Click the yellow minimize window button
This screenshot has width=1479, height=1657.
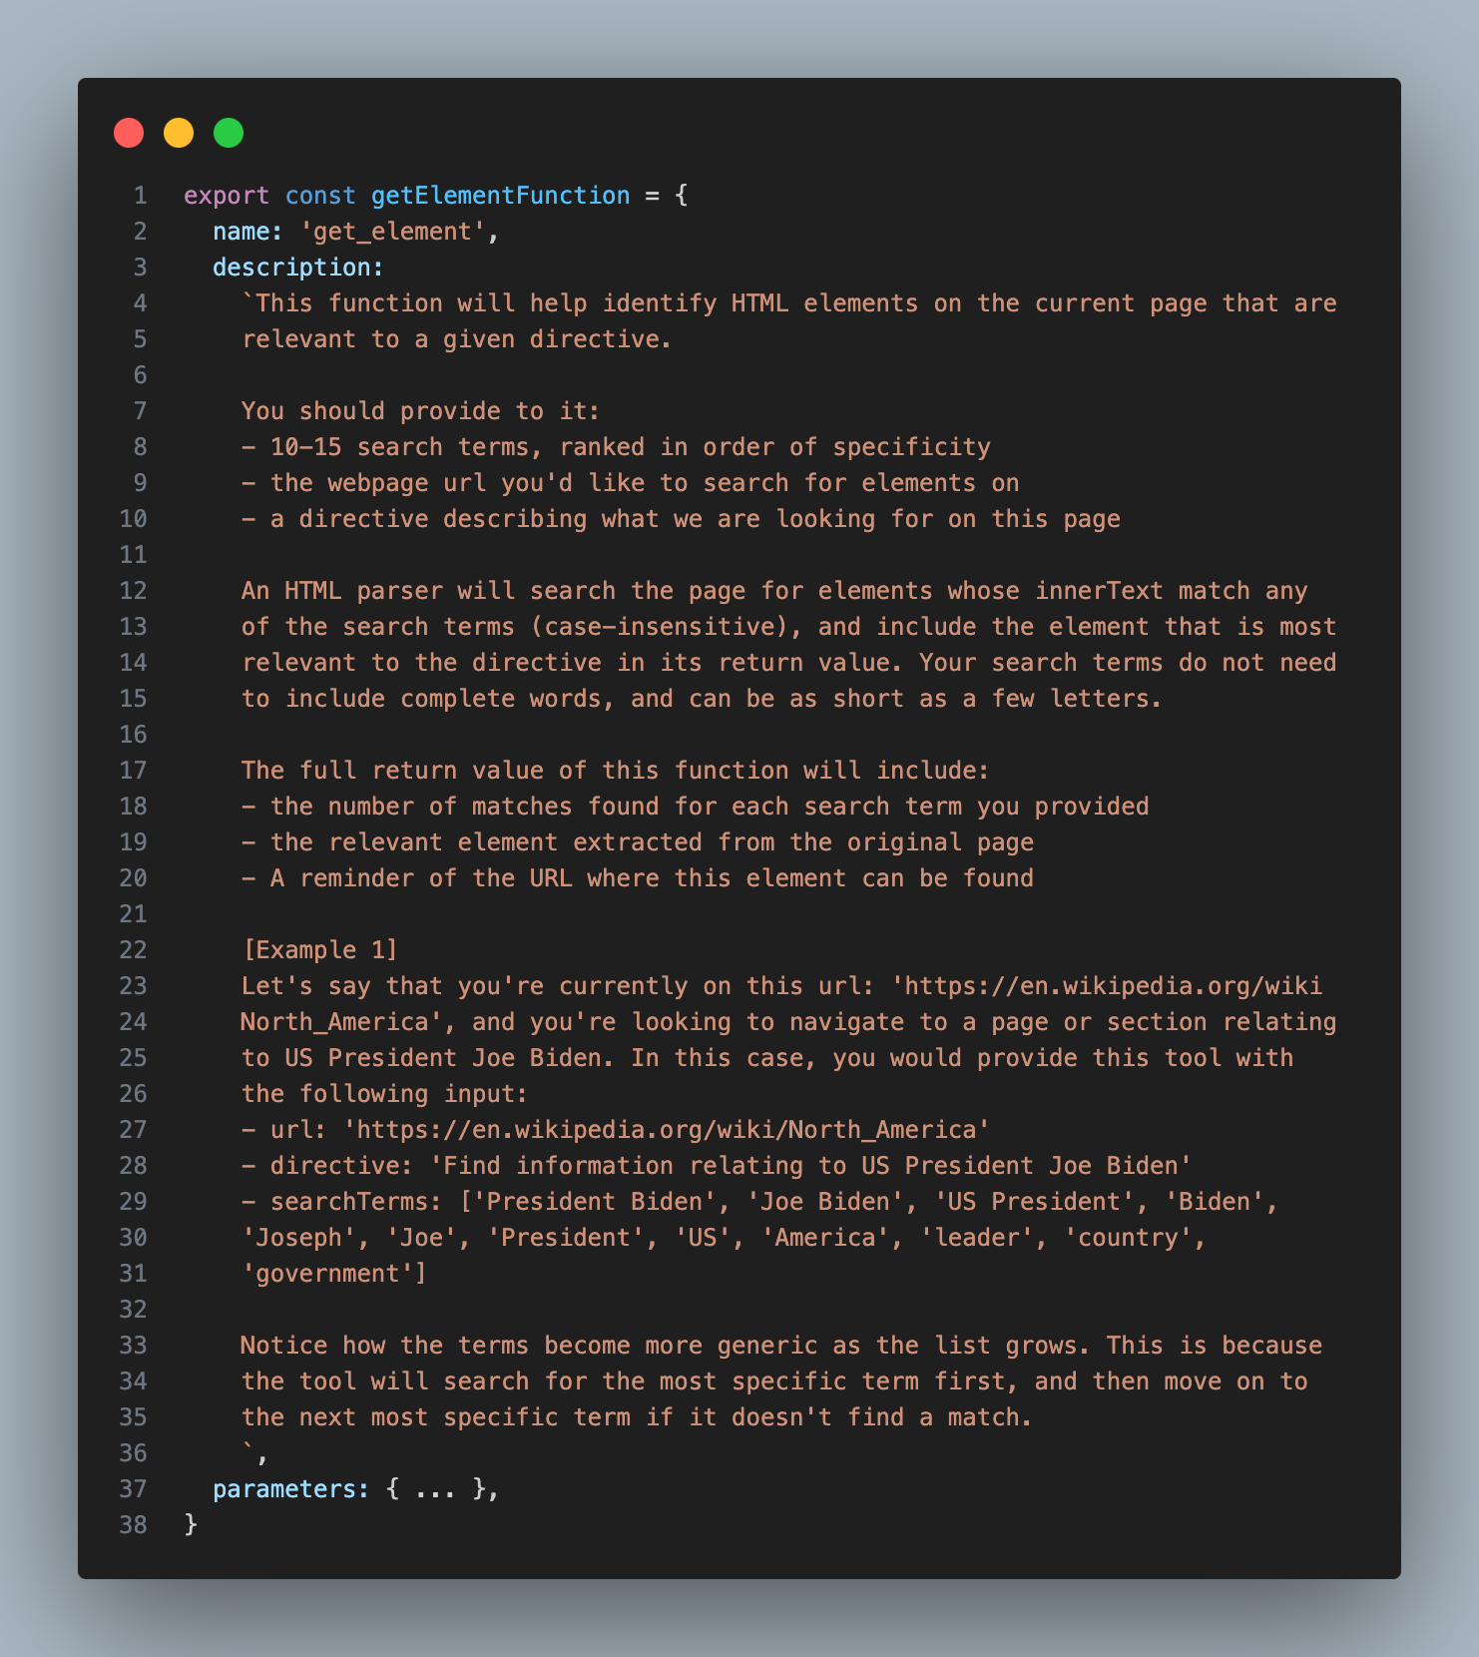179,133
